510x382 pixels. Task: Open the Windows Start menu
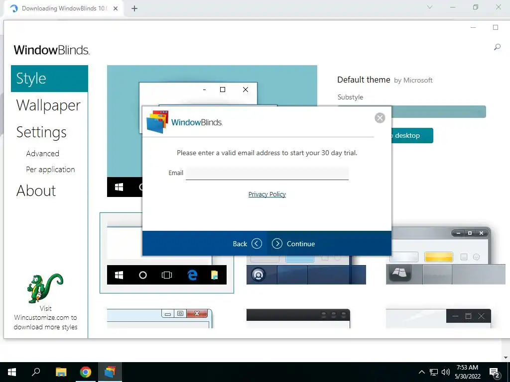[12, 372]
